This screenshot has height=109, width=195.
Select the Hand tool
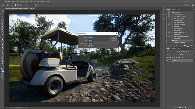[x=2, y=61]
